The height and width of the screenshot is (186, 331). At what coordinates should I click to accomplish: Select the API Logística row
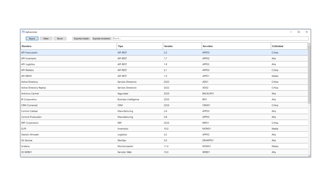[164, 64]
